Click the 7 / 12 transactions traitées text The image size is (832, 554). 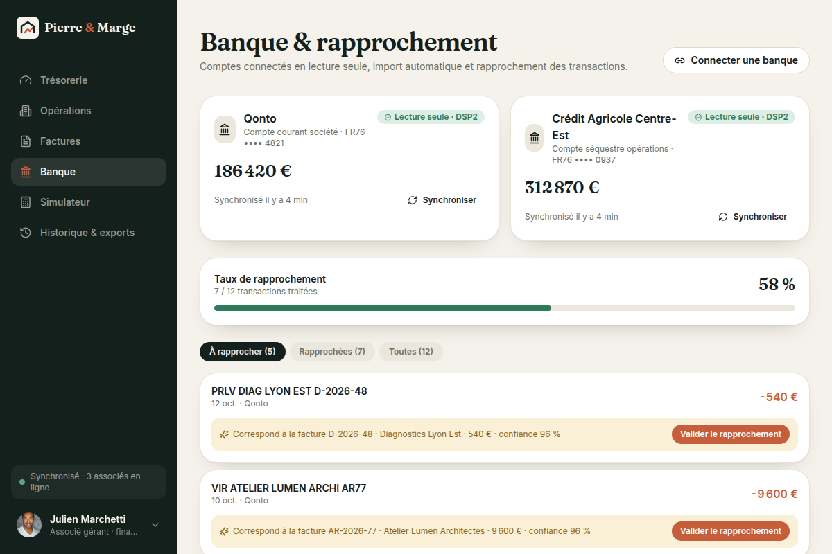tap(266, 292)
